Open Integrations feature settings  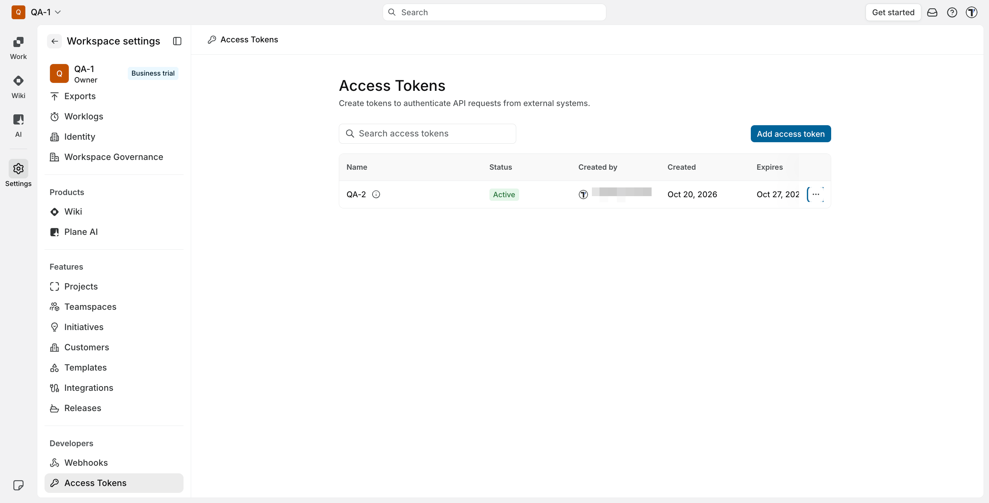pyautogui.click(x=114, y=388)
